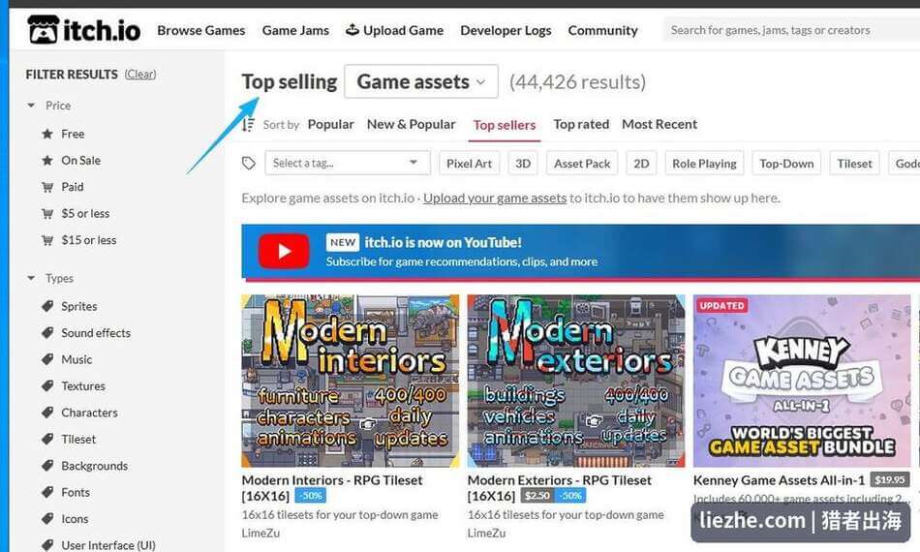
Task: Filter by $15 or less
Action: 88,240
